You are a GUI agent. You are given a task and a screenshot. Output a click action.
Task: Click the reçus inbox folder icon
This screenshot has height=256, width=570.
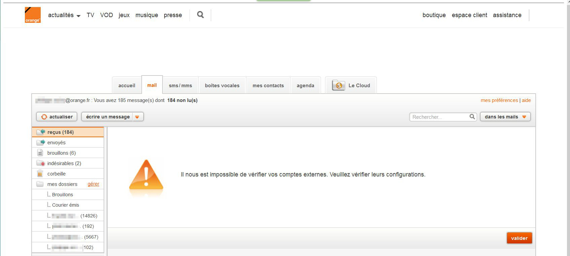[41, 132]
